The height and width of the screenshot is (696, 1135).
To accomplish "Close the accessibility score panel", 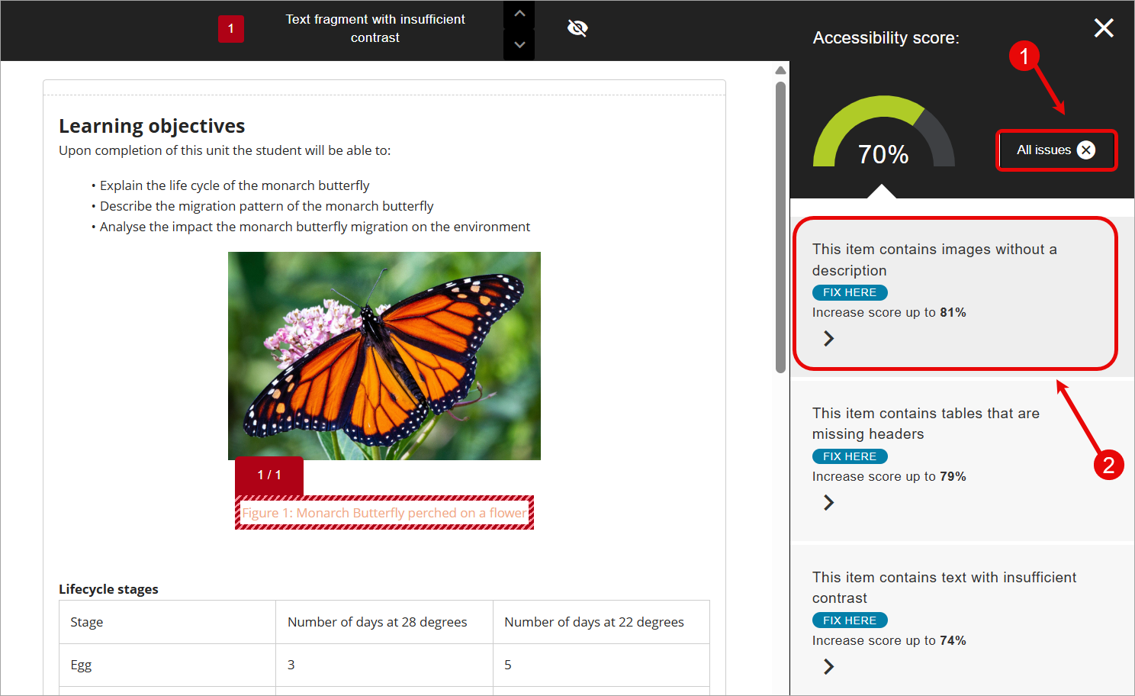I will [1104, 28].
